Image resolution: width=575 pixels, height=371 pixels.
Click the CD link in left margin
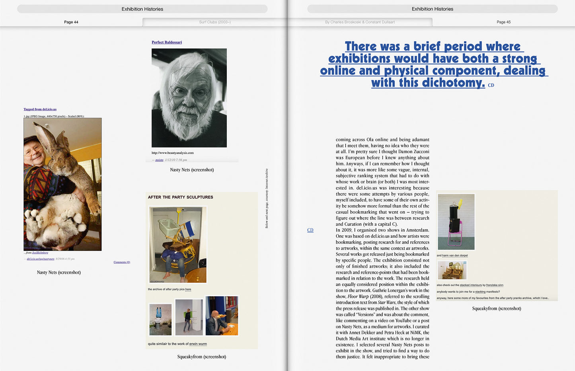click(x=310, y=230)
